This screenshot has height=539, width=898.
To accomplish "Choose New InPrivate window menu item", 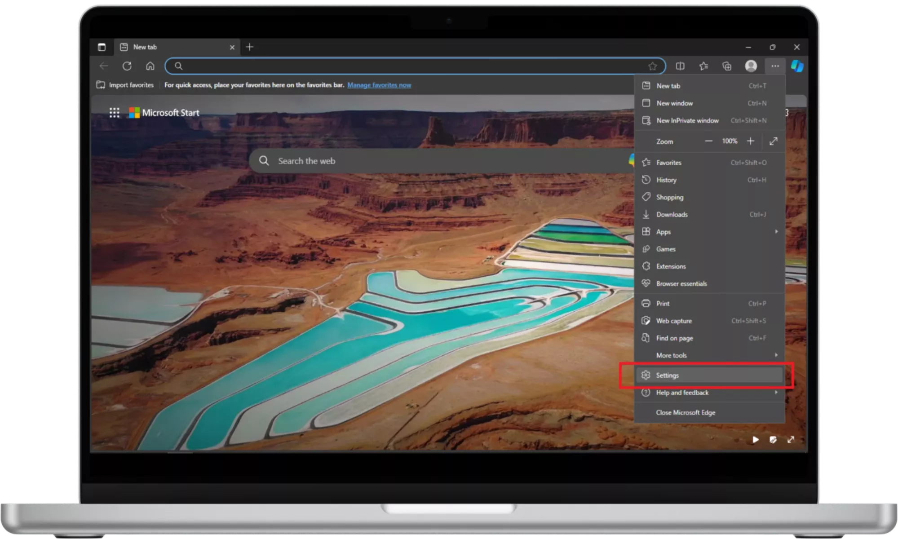I will (687, 120).
